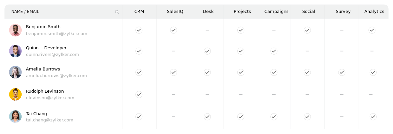
Task: Click the email tai.chang@zylker.com
Action: (50, 120)
